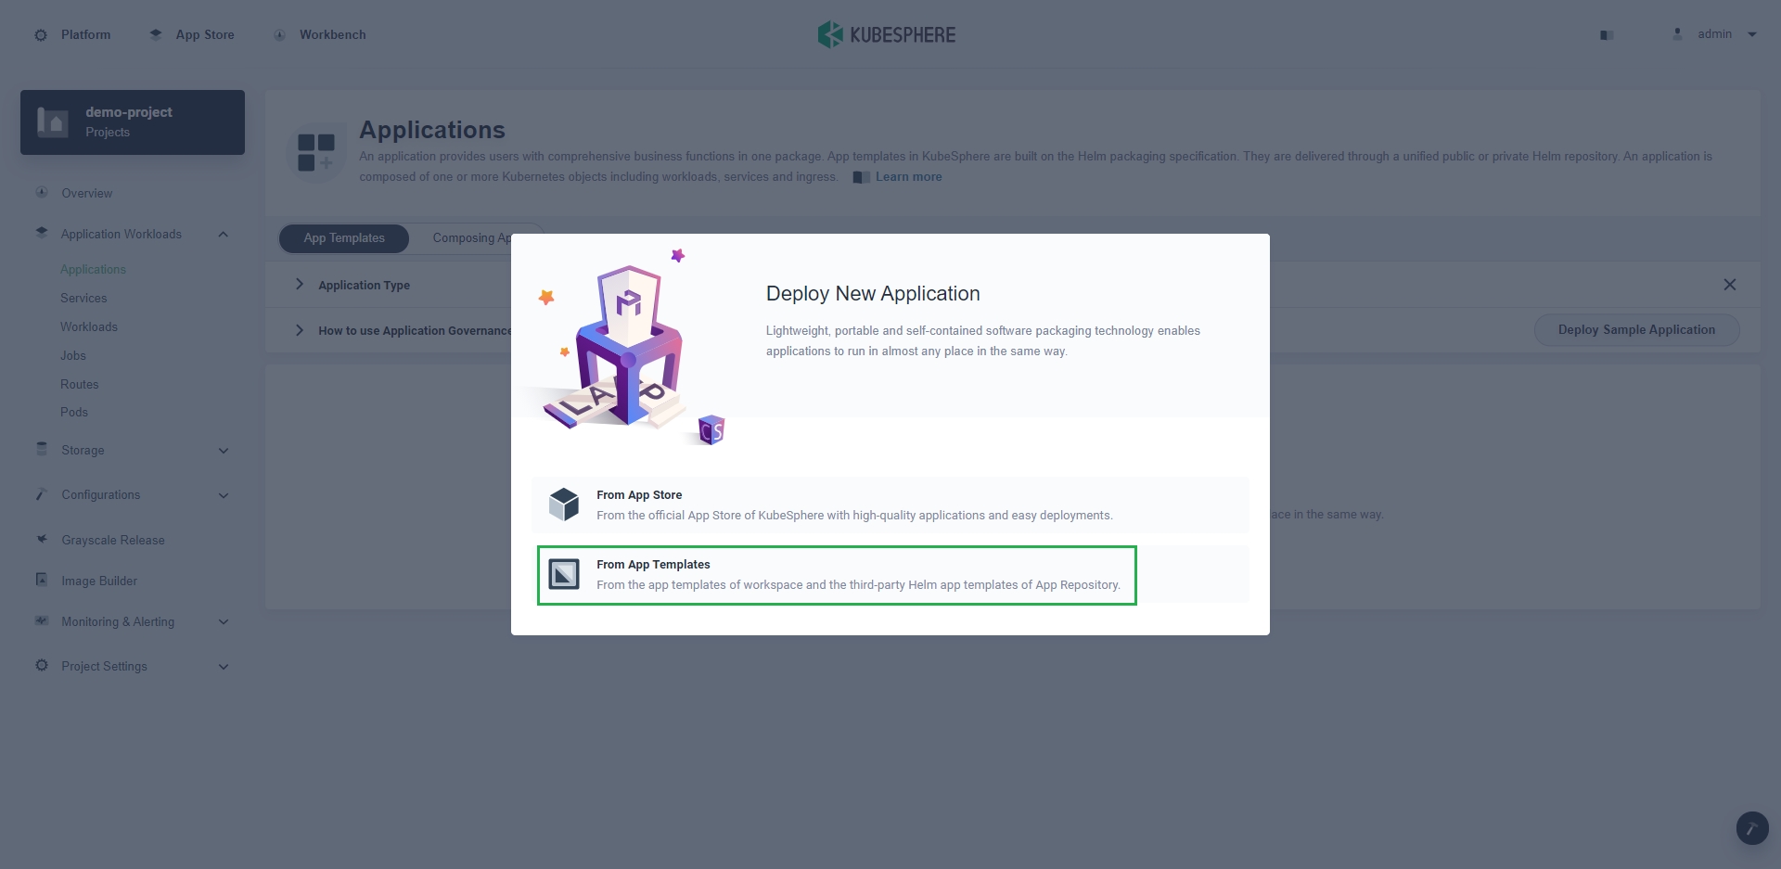Viewport: 1781px width, 869px height.
Task: Open the admin user dropdown
Action: pos(1752,34)
